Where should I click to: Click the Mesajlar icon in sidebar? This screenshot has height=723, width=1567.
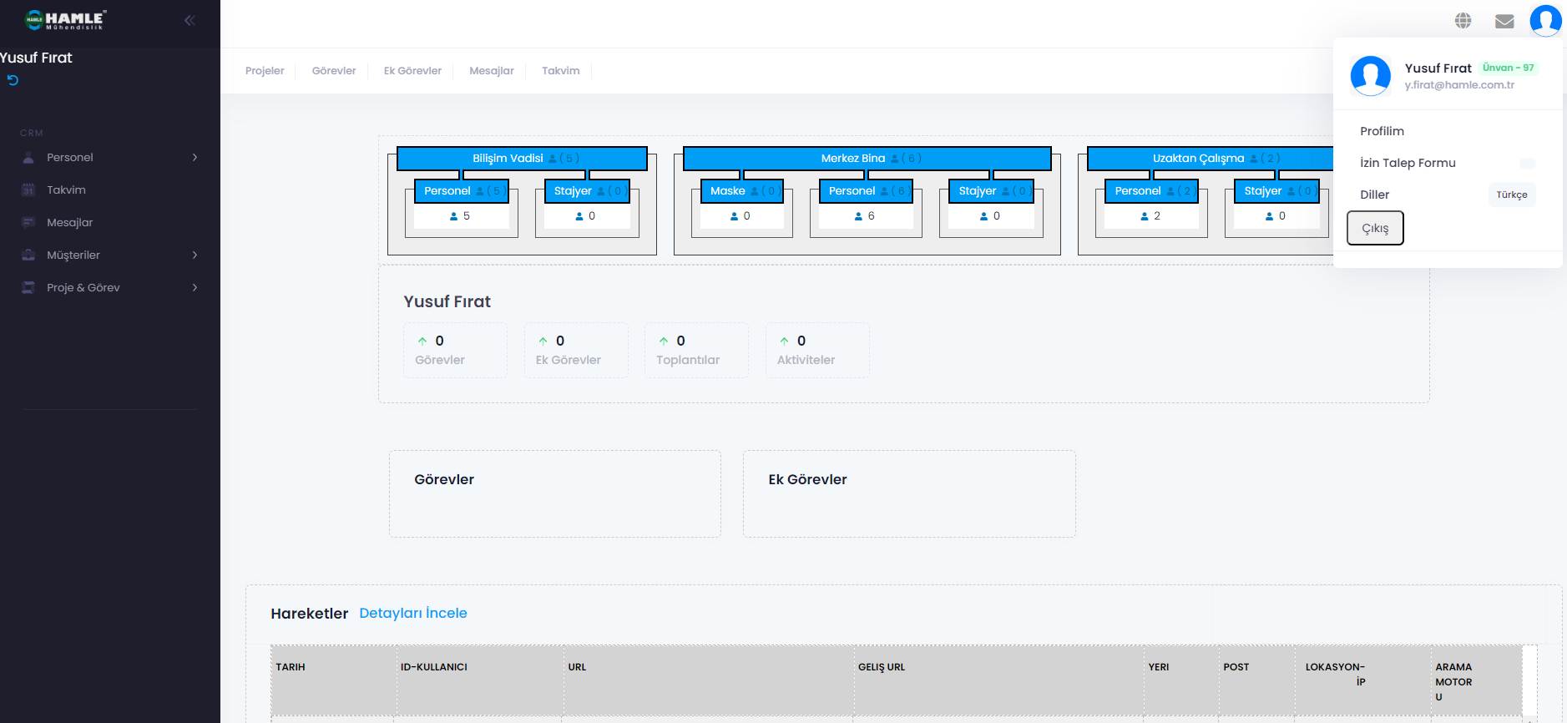28,223
